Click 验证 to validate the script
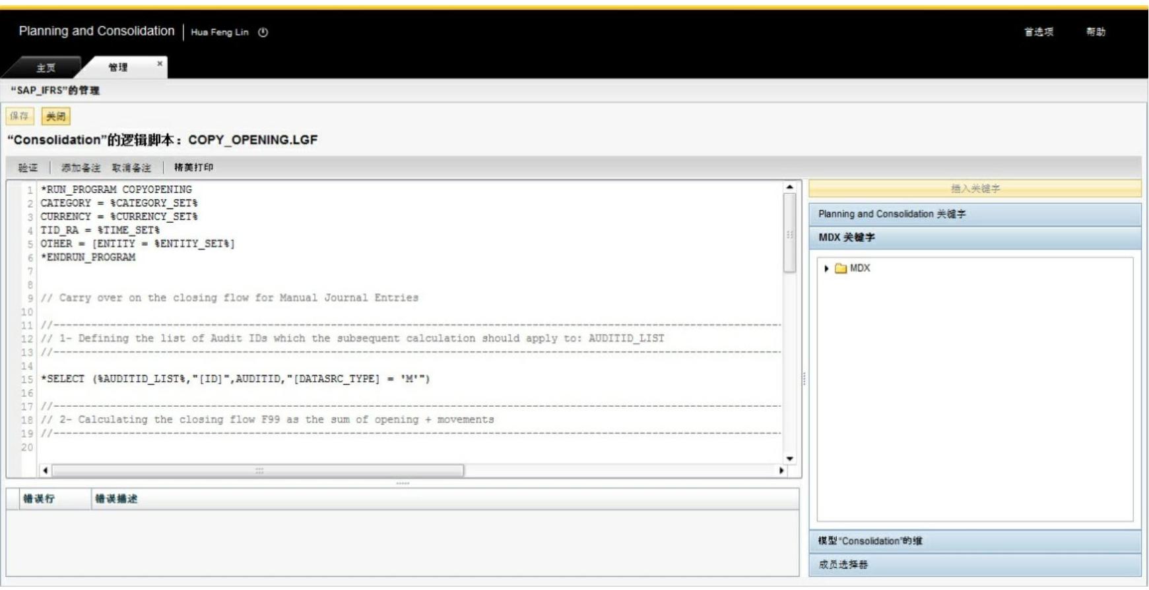 28,167
